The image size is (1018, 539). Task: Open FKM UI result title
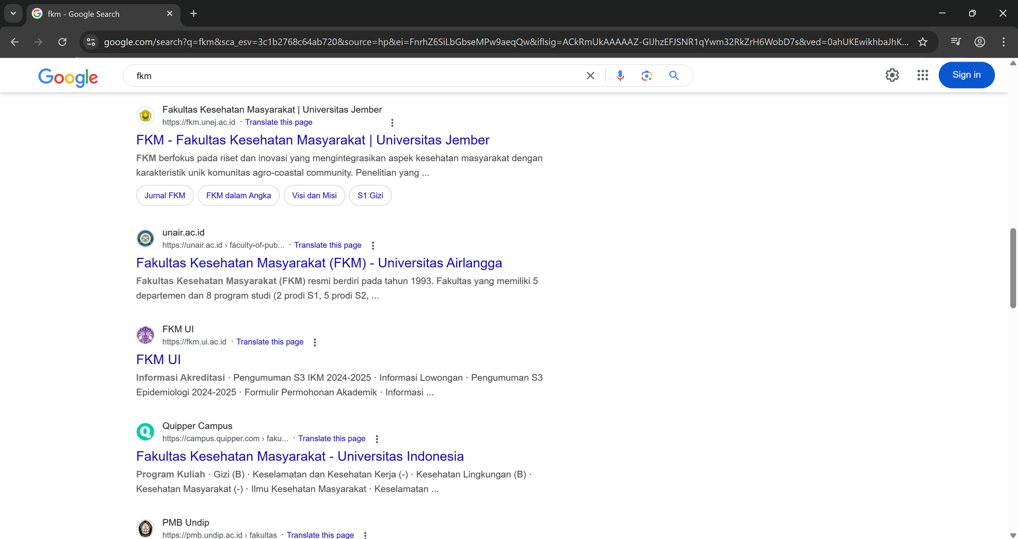point(158,360)
